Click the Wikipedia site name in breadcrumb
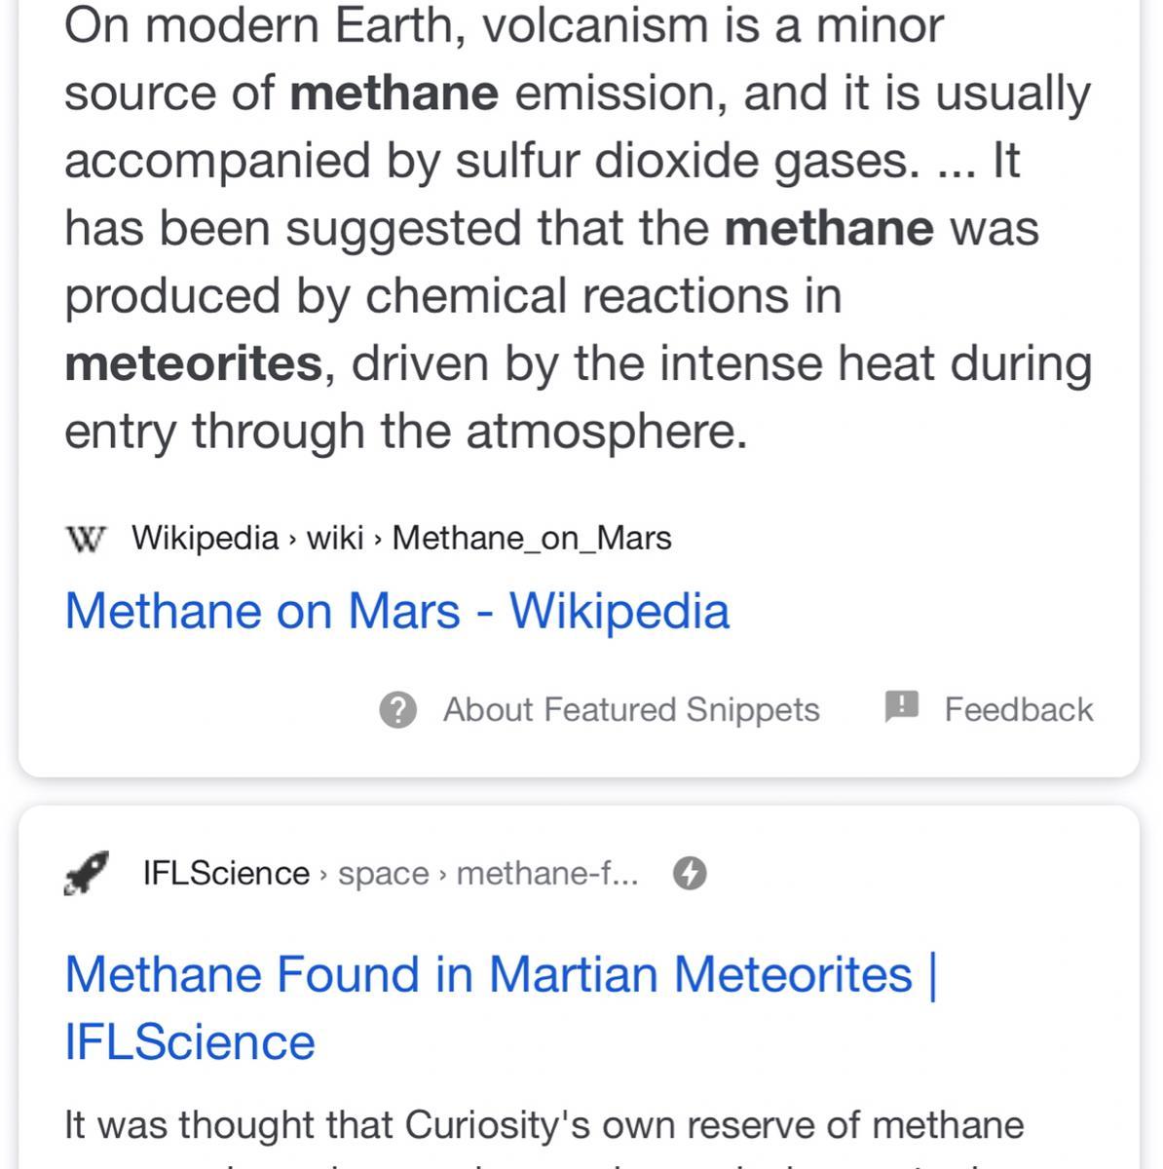Image resolution: width=1163 pixels, height=1169 pixels. pyautogui.click(x=205, y=538)
